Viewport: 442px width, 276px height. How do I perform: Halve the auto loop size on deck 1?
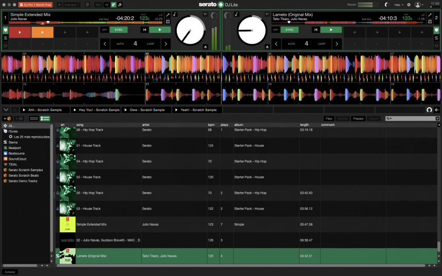(105, 44)
